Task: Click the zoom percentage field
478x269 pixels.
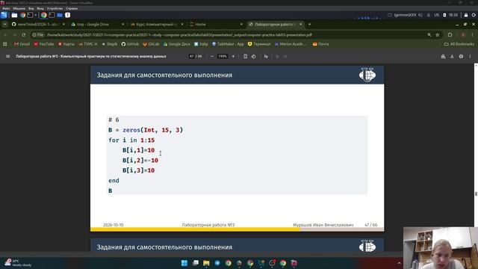Action: click(x=223, y=57)
